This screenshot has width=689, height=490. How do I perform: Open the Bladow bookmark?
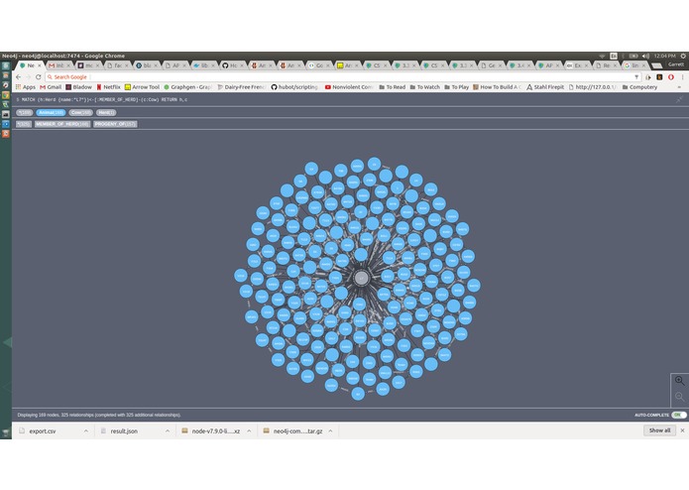(79, 87)
